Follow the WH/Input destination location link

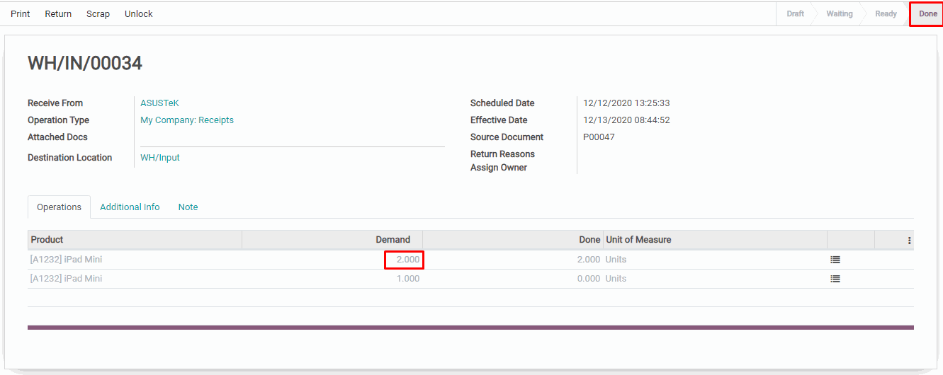(x=160, y=158)
